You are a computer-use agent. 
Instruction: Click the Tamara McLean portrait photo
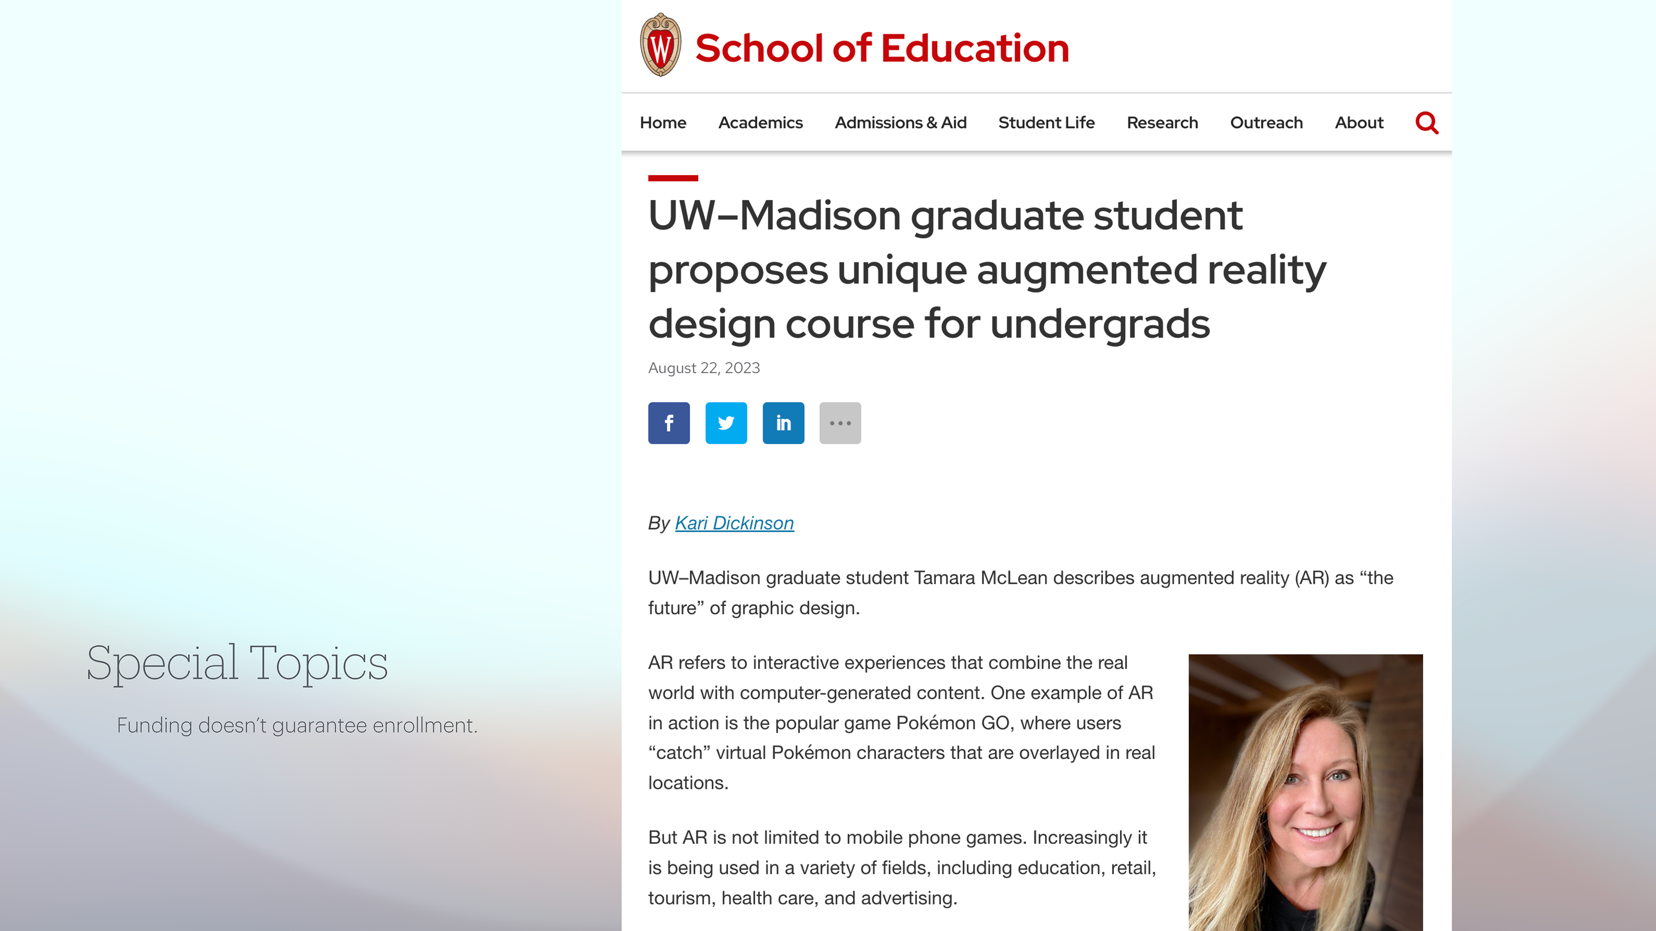click(1305, 792)
